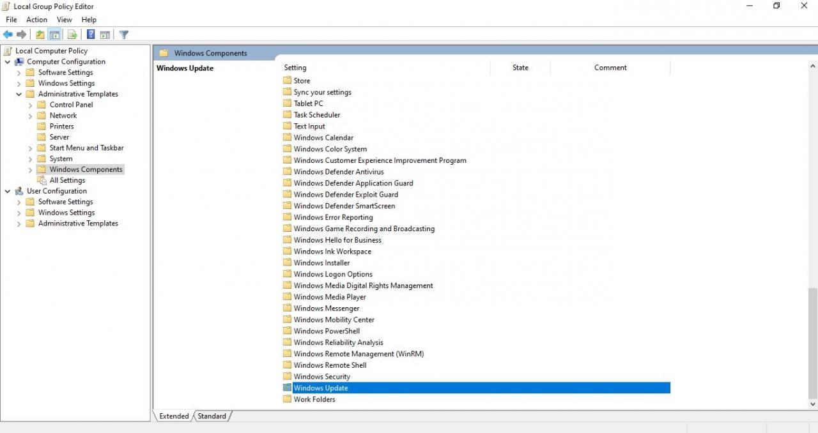818x433 pixels.
Task: Click the Task Scheduler folder icon
Action: pyautogui.click(x=287, y=115)
